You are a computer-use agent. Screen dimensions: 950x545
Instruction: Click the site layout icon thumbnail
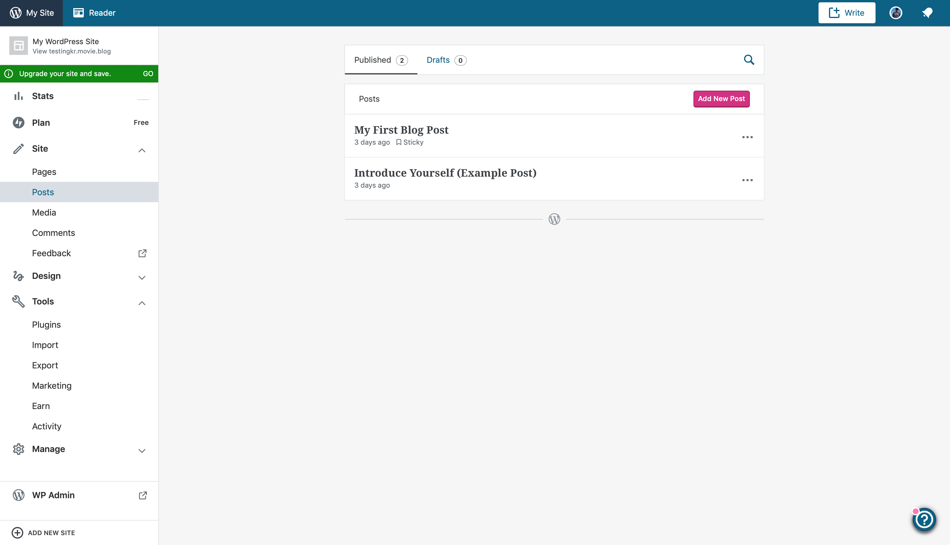pos(18,46)
